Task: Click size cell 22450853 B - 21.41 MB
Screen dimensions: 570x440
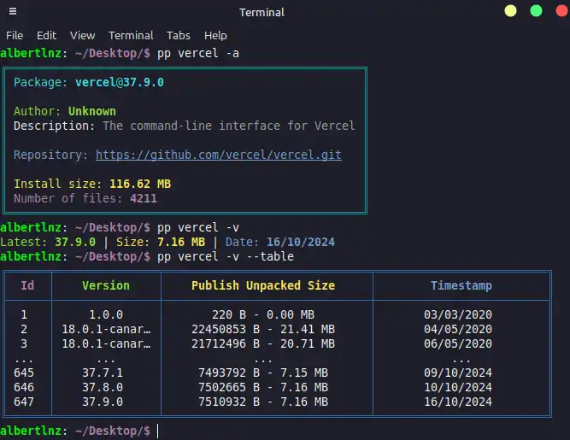Action: (263, 329)
